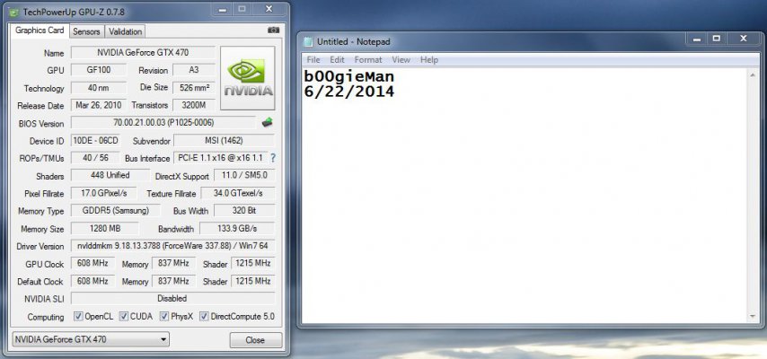Viewport: 767px width, 359px height.
Task: Toggle the OpenCL checkbox
Action: pos(78,317)
